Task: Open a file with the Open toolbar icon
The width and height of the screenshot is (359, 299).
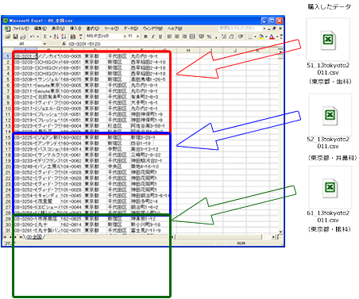Action: tap(8, 36)
